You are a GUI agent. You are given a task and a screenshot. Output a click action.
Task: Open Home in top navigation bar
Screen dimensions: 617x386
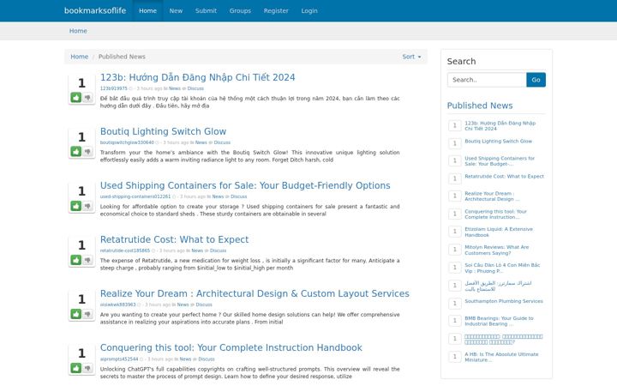(147, 10)
